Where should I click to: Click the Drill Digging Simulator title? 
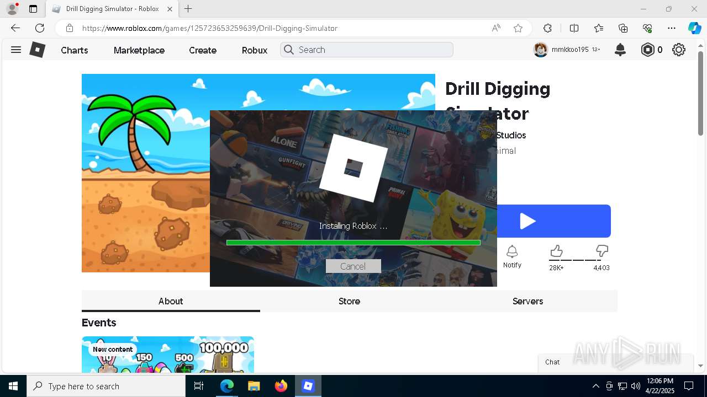pyautogui.click(x=498, y=101)
